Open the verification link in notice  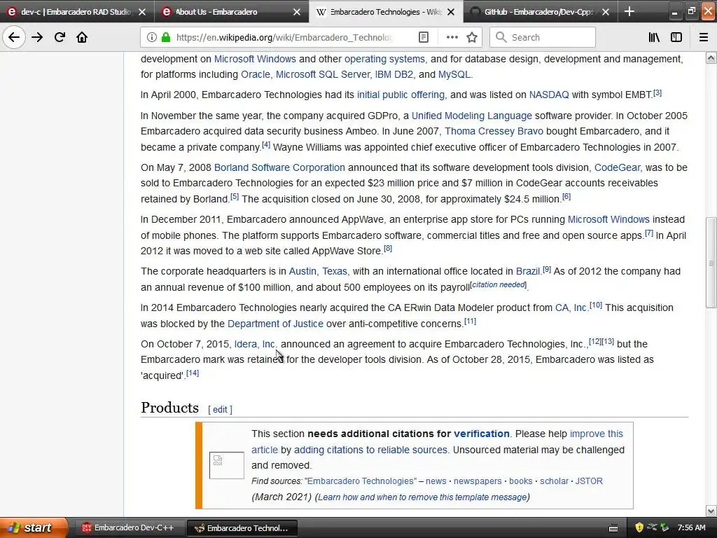[x=482, y=434]
